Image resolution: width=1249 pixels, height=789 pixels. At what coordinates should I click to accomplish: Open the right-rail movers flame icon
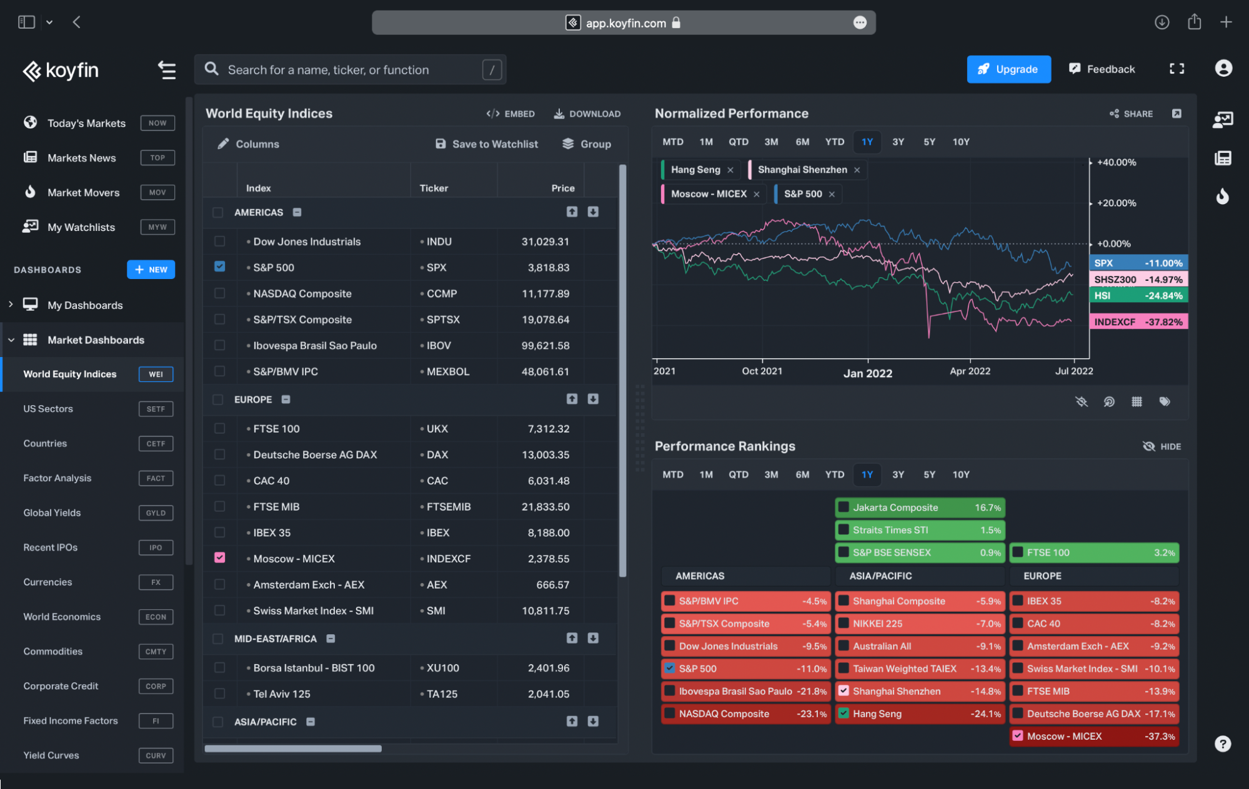tap(1223, 197)
